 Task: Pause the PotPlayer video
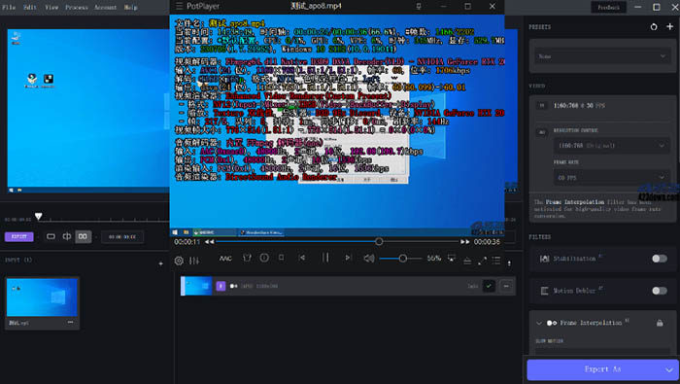pyautogui.click(x=325, y=258)
